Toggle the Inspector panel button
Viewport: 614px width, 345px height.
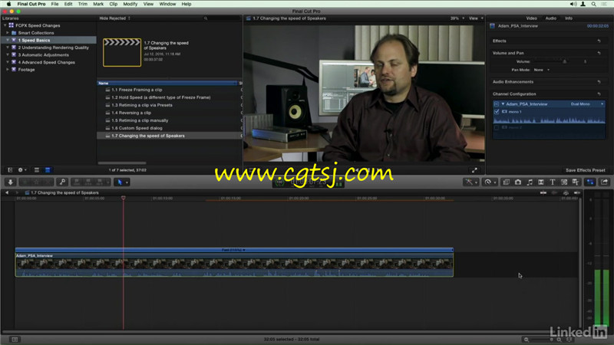[x=590, y=182]
